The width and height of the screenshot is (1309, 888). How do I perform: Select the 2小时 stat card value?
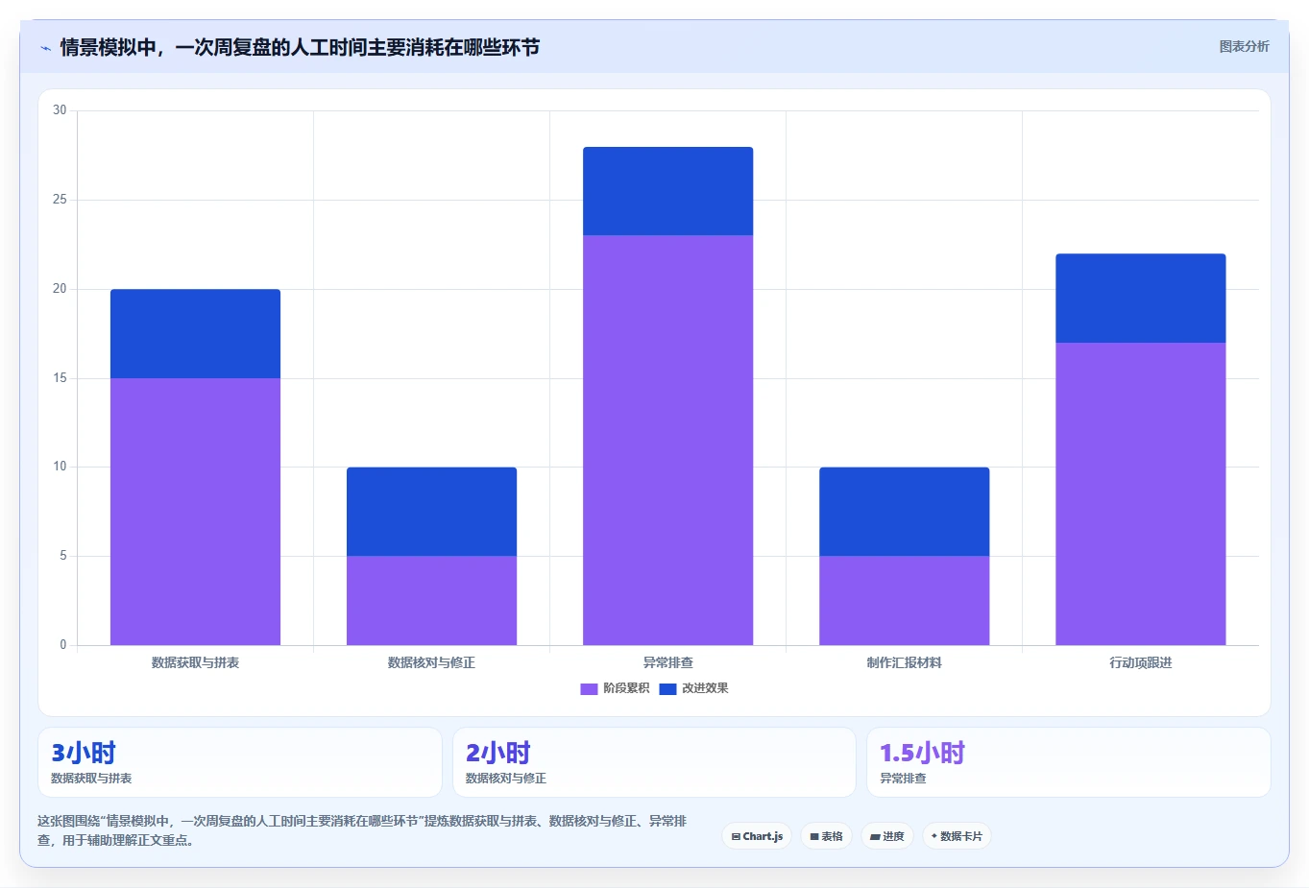498,753
